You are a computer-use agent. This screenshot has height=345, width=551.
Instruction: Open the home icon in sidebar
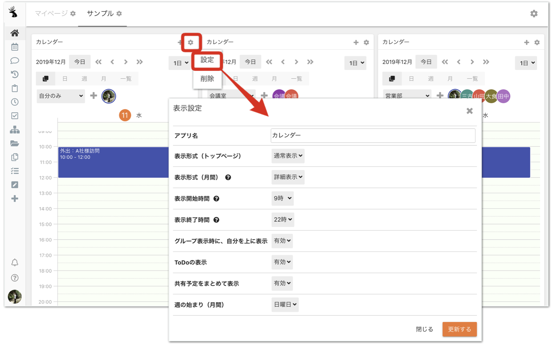click(15, 33)
